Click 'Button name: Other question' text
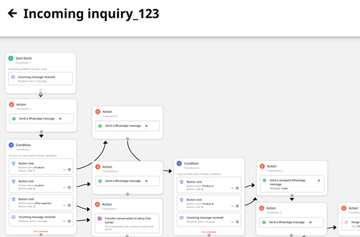Viewport: 360px width, 237px height. tap(35, 203)
